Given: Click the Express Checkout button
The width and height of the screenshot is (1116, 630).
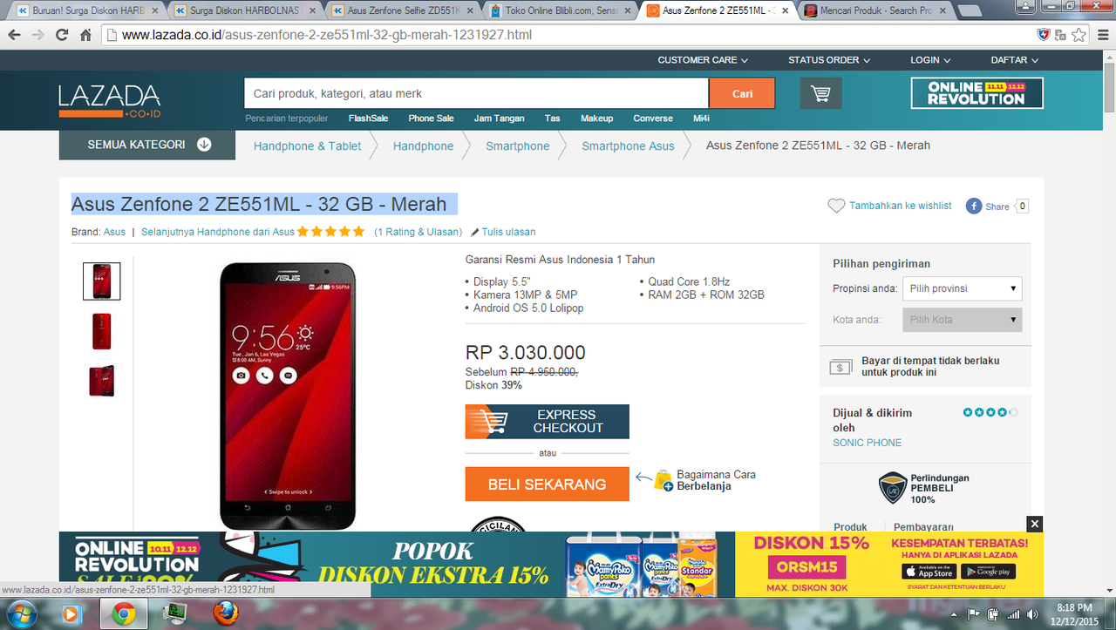Looking at the screenshot, I should click(x=547, y=422).
